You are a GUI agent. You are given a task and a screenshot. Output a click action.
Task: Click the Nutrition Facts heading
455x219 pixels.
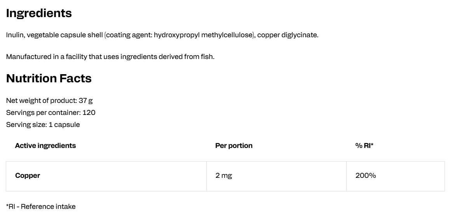pyautogui.click(x=49, y=78)
